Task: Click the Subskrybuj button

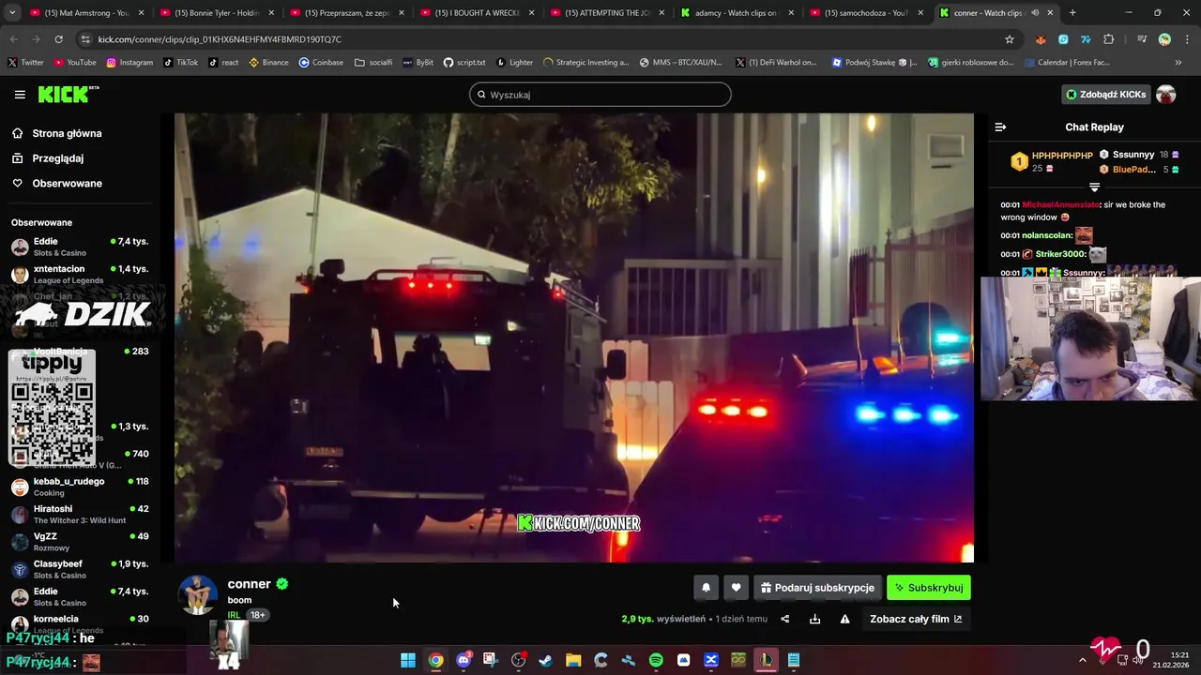Action: 929,588
